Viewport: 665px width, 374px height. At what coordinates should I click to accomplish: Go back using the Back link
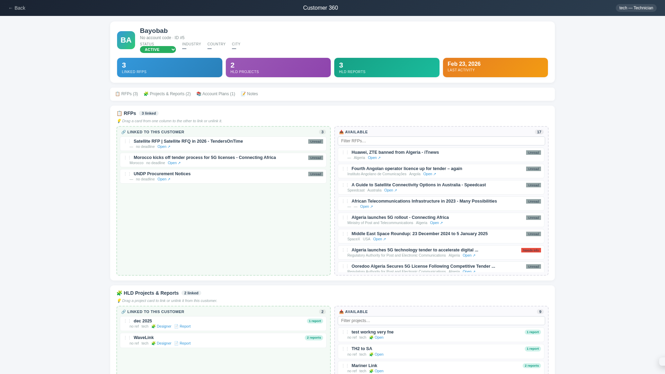click(17, 8)
